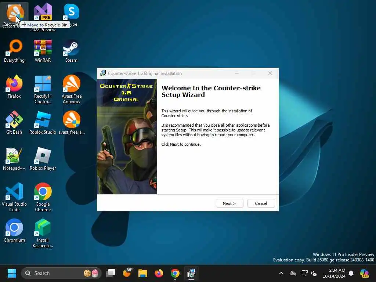The width and height of the screenshot is (376, 282).
Task: Close the Counter-strike installer window
Action: pos(270,73)
